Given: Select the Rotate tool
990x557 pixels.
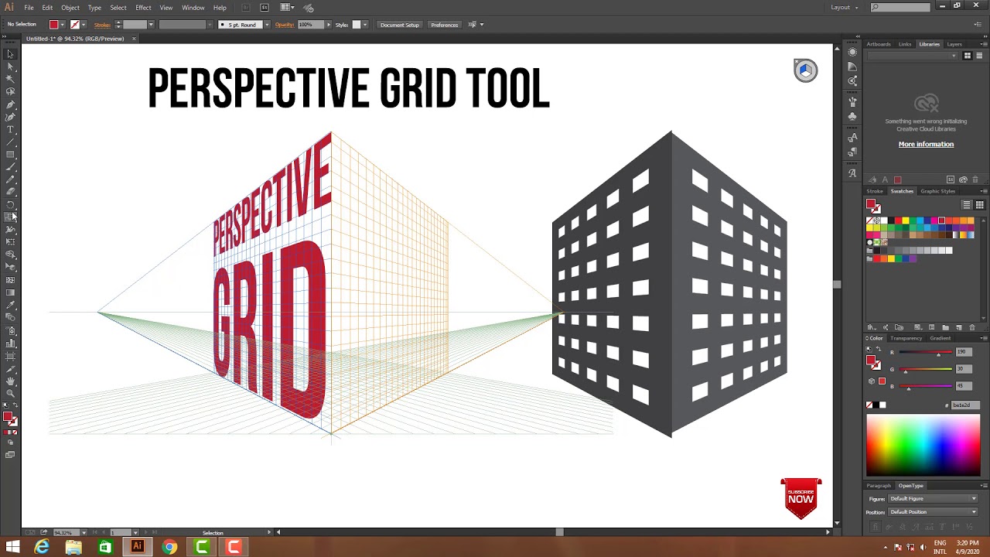Looking at the screenshot, I should [10, 205].
